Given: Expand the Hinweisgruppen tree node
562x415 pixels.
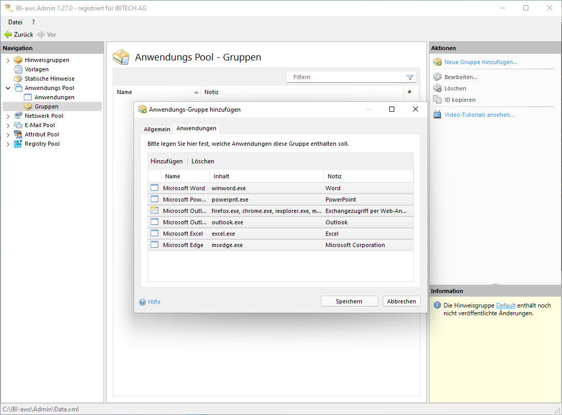Looking at the screenshot, I should click(8, 60).
